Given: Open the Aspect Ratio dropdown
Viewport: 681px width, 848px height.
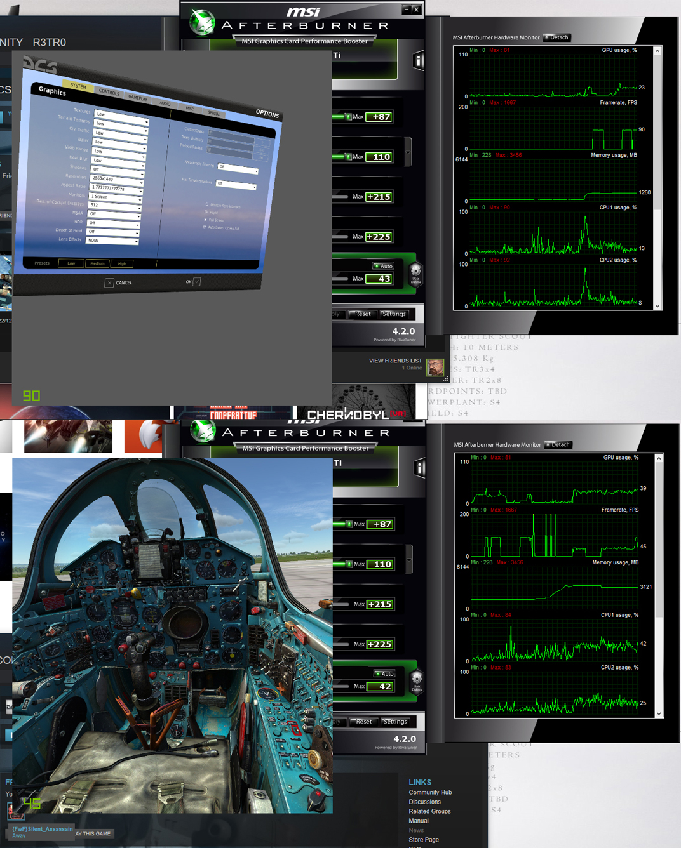Looking at the screenshot, I should (x=116, y=189).
